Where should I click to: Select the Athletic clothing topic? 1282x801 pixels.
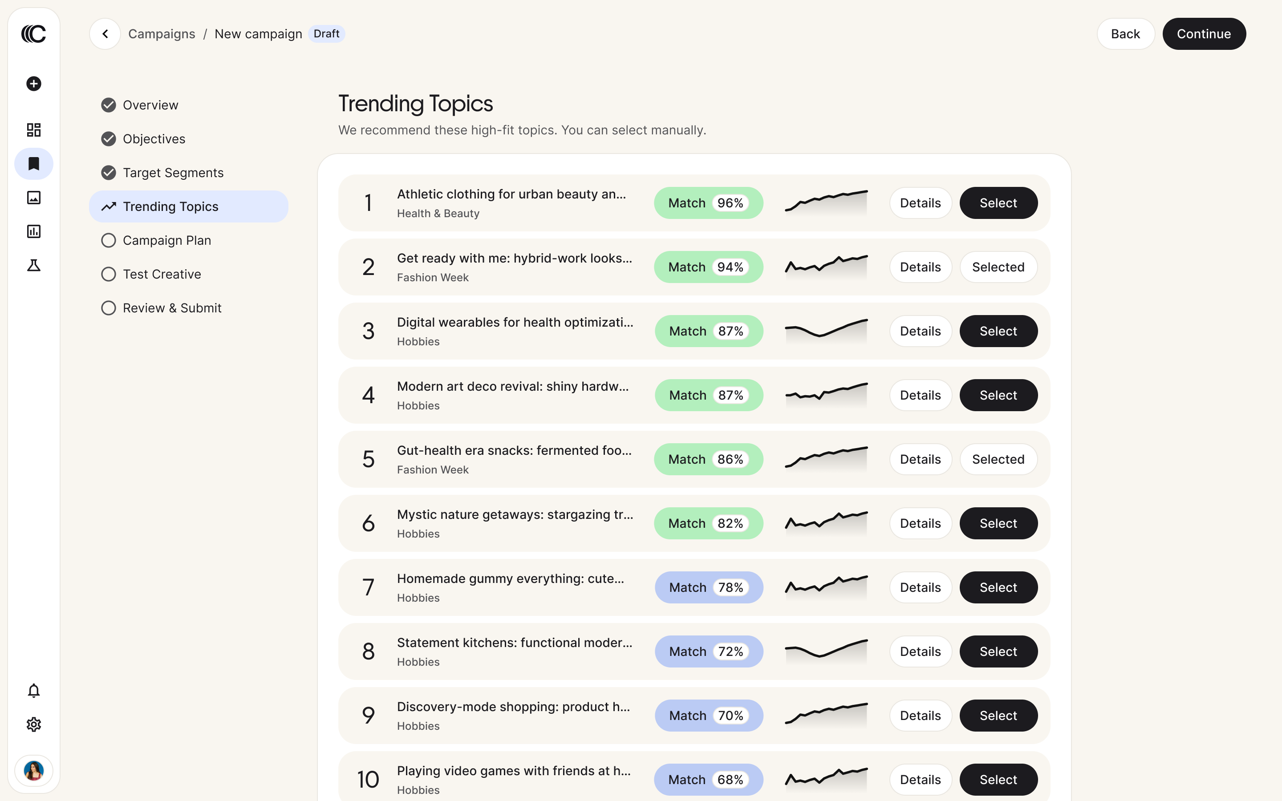click(x=998, y=203)
